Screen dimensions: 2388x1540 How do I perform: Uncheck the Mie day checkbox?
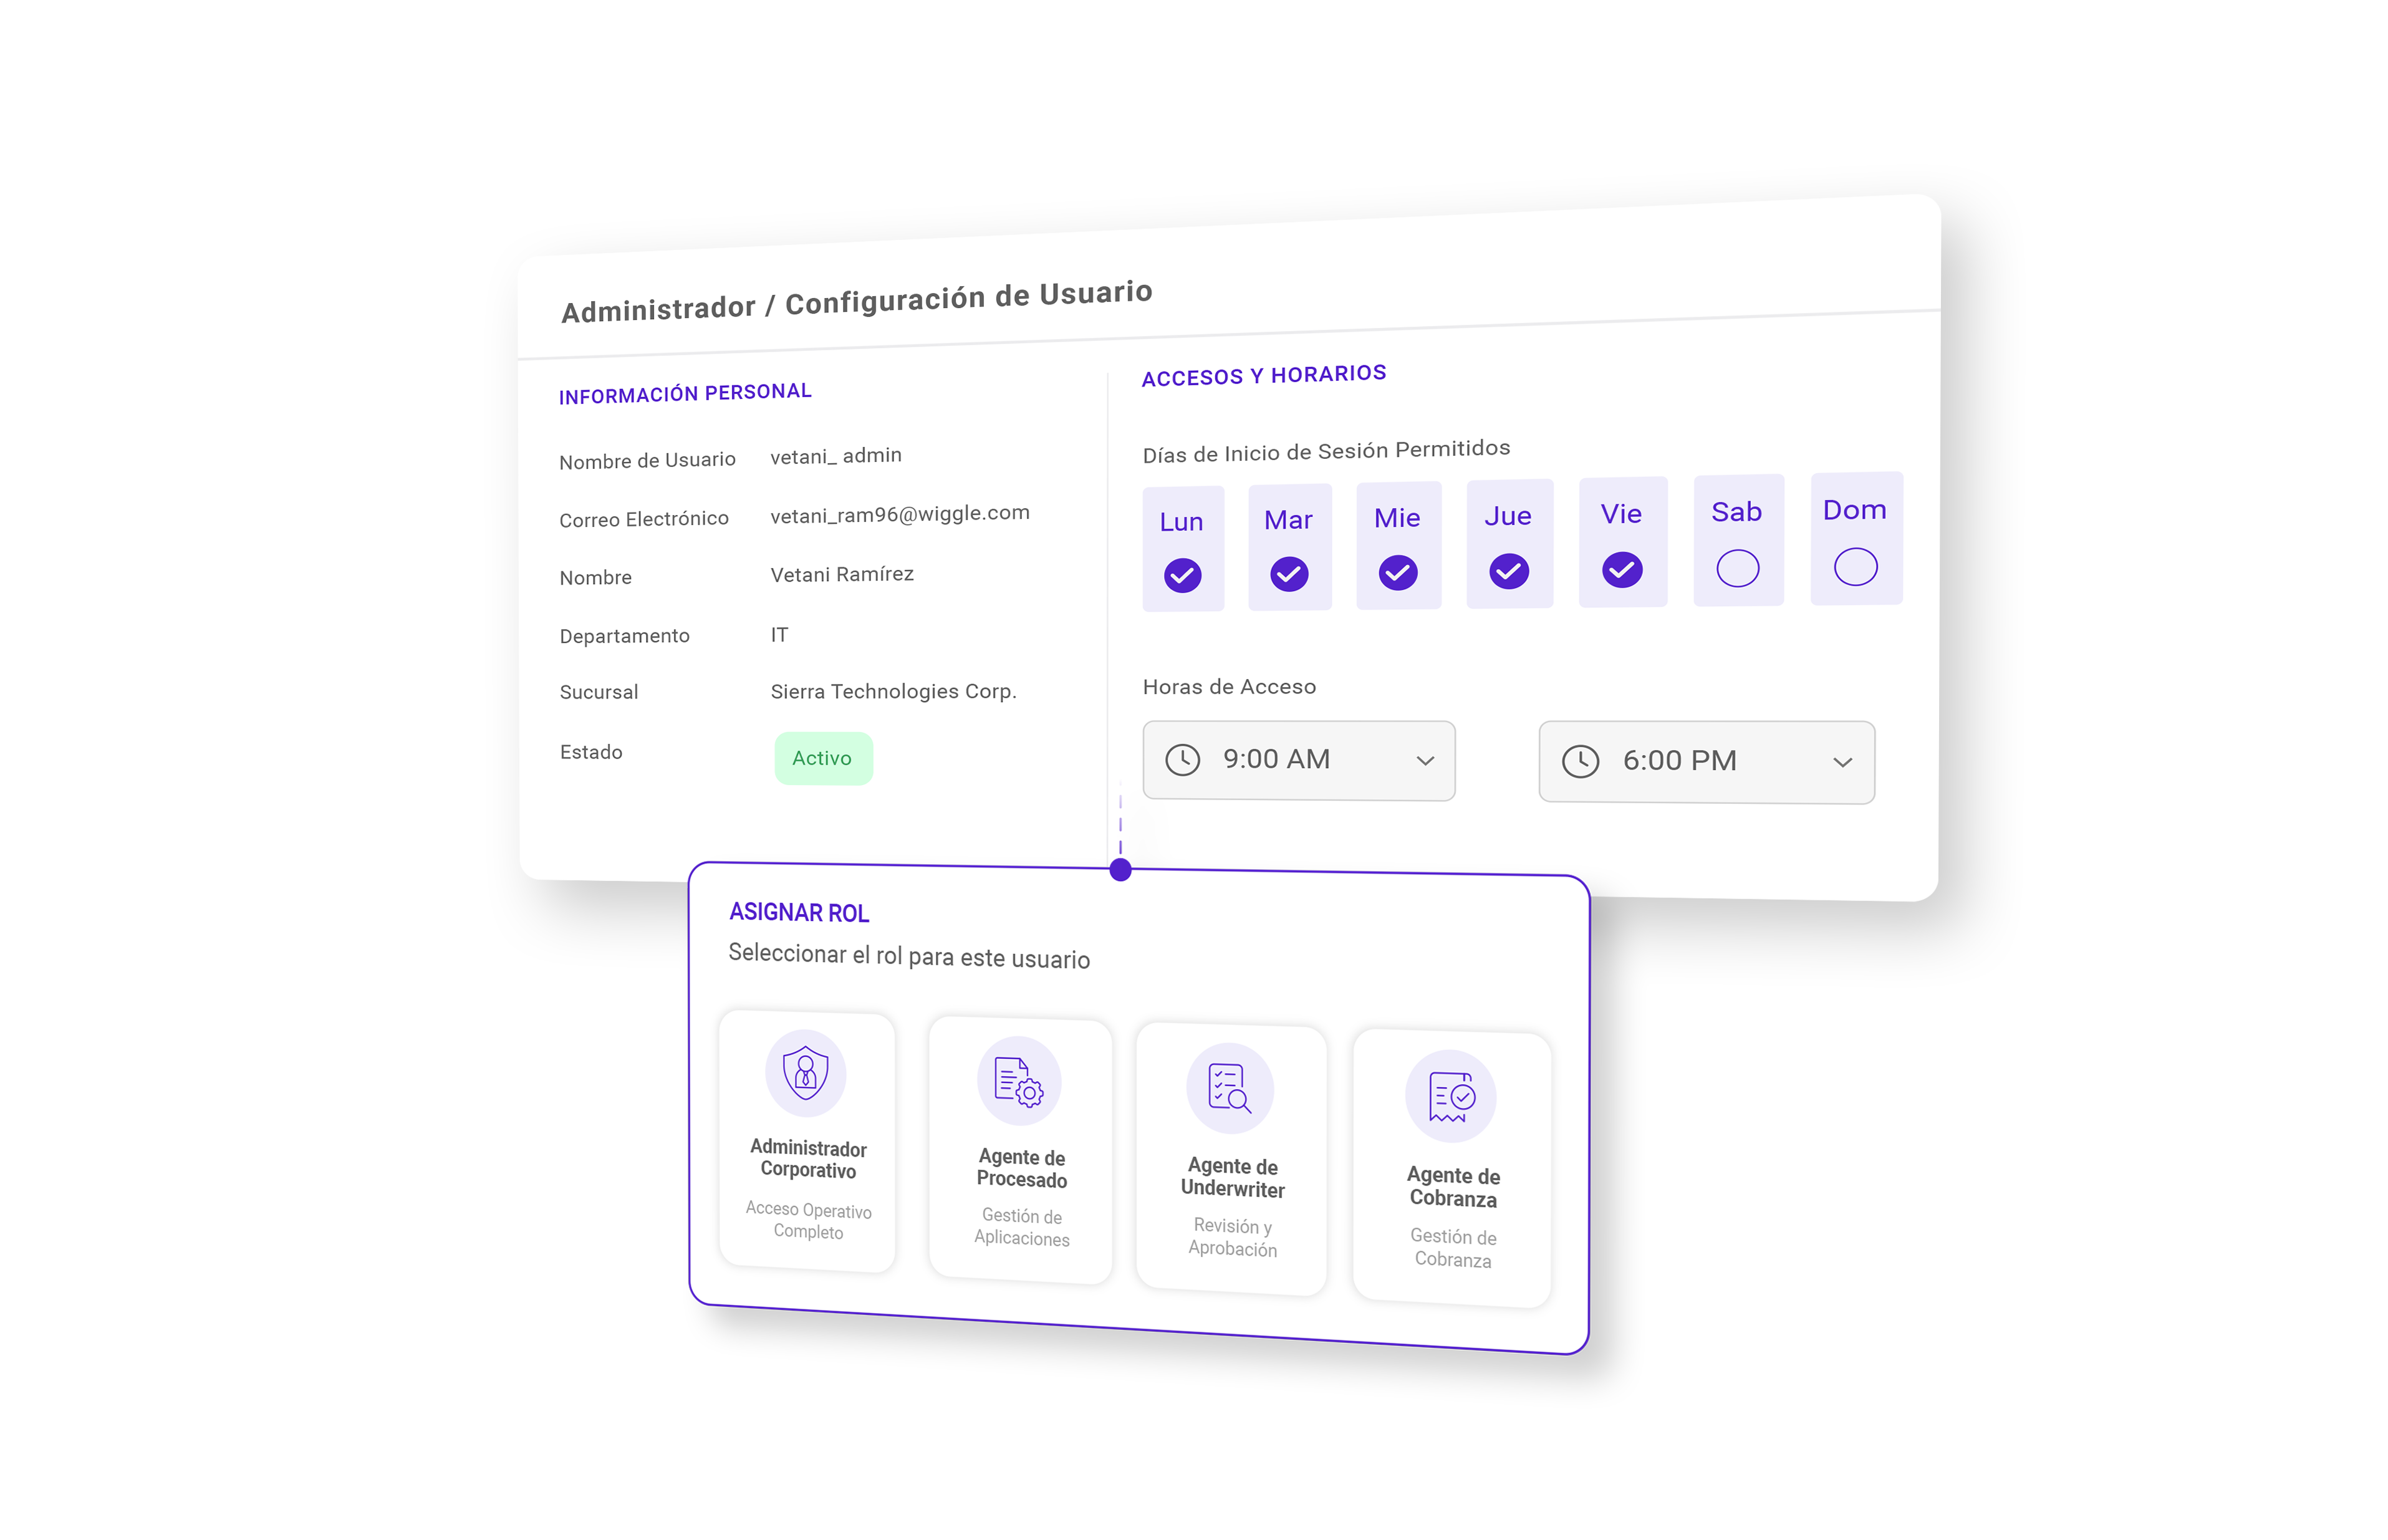click(1398, 572)
